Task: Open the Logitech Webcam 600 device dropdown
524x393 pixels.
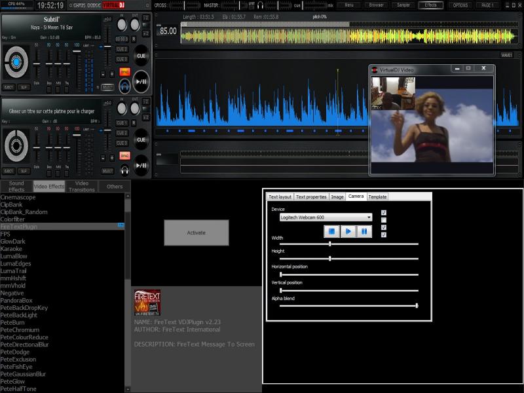Action: [x=326, y=217]
